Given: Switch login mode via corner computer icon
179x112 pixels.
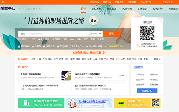Looking at the screenshot, I should [161, 20].
